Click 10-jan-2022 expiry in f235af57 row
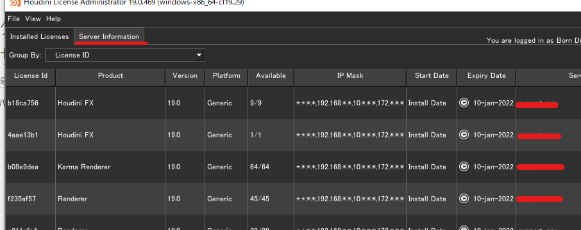The width and height of the screenshot is (581, 230). click(493, 199)
